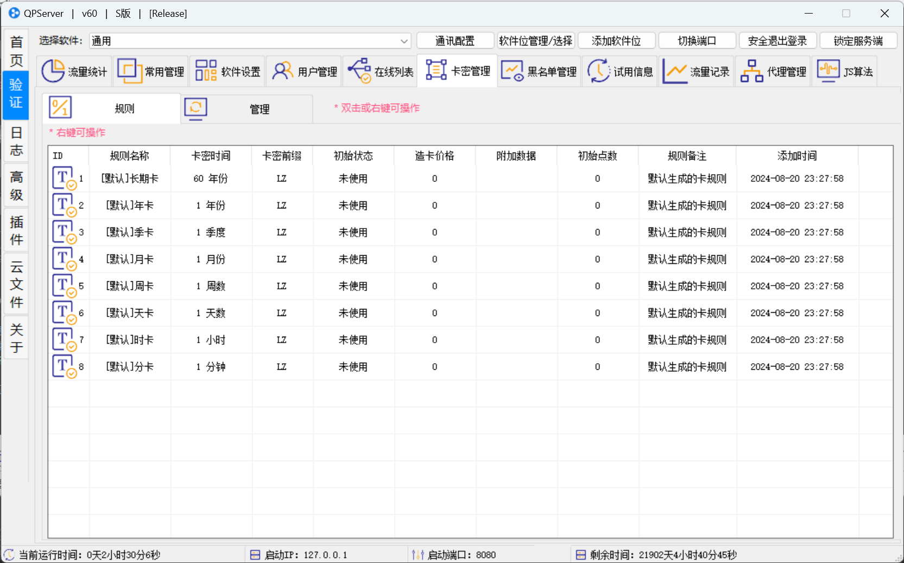Open the 云文件 sidebar section
904x563 pixels.
(16, 284)
